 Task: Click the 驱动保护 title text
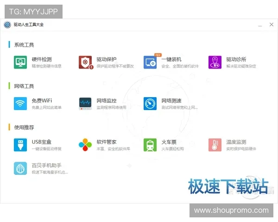(x=107, y=59)
